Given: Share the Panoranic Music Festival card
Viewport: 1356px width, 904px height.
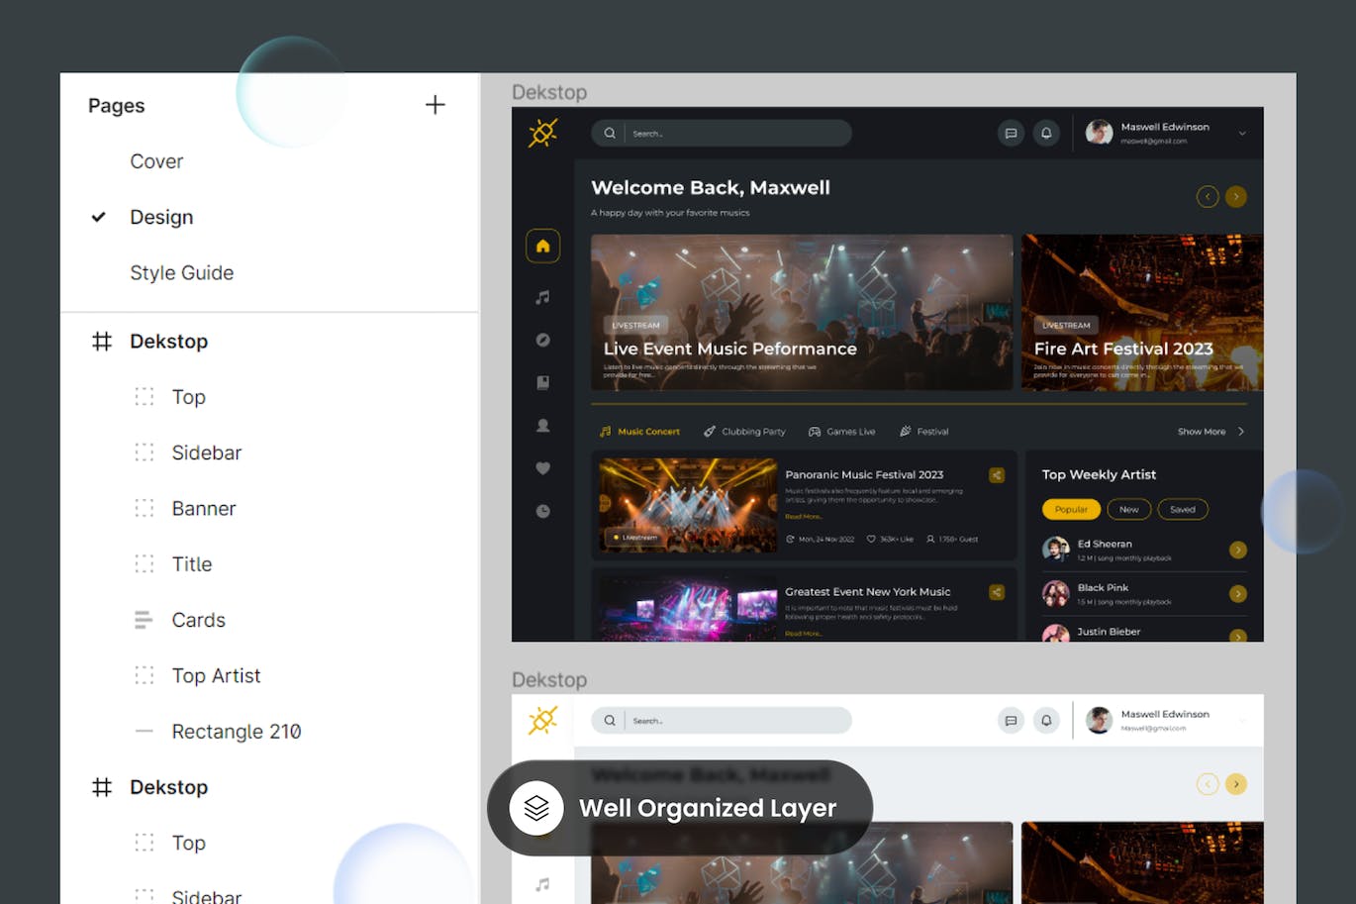Looking at the screenshot, I should 997,475.
